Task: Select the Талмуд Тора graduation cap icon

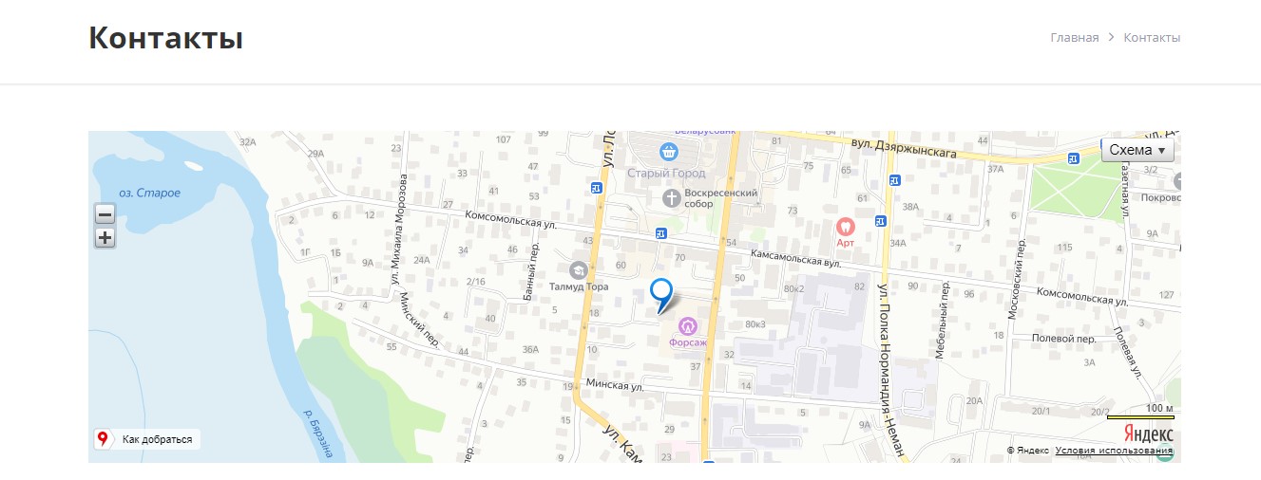Action: 579,270
